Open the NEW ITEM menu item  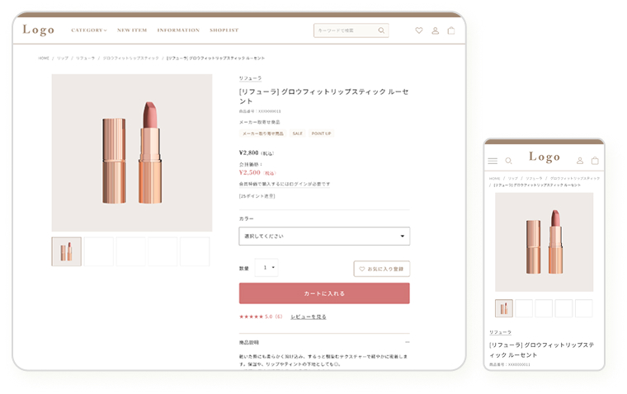pos(132,30)
